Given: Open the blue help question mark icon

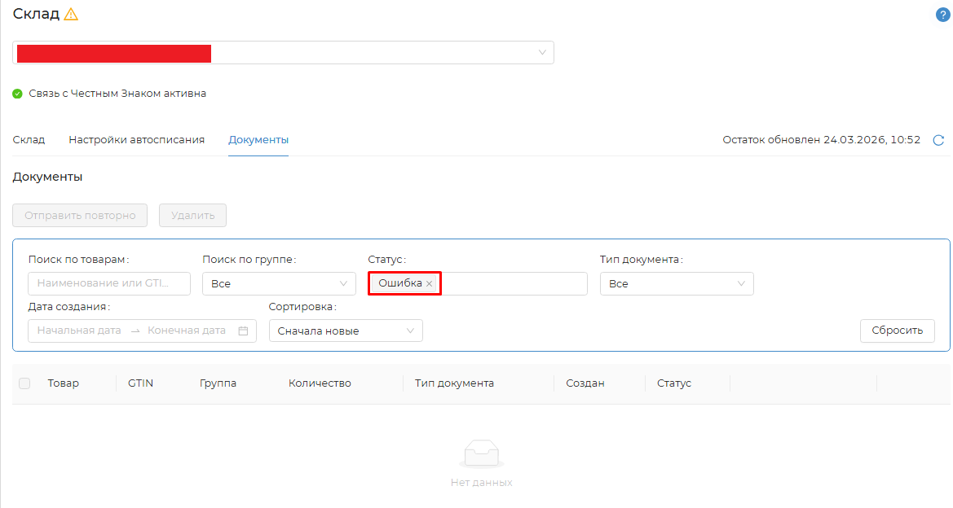Looking at the screenshot, I should click(942, 15).
